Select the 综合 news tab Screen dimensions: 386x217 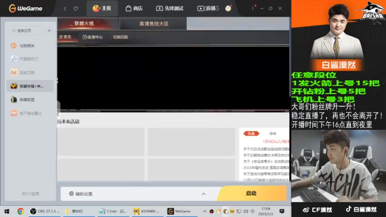pos(273,134)
